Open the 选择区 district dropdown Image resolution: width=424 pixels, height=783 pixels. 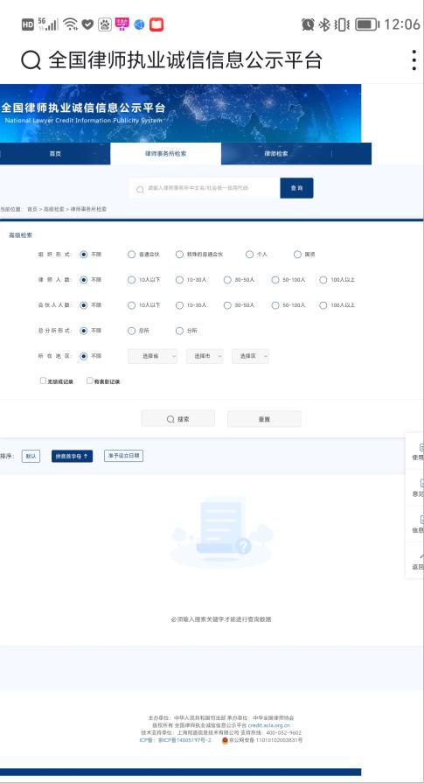tap(250, 356)
